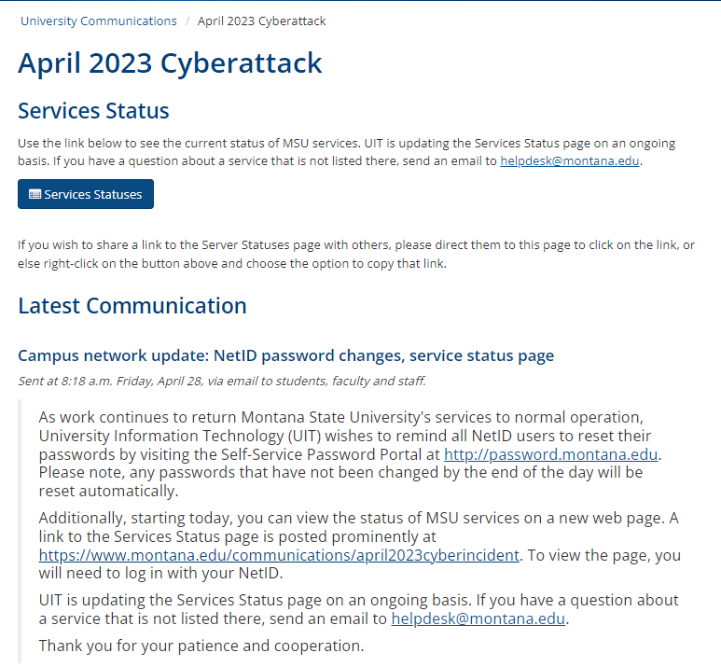721x667 pixels.
Task: Click the 'April 2023 Cyberattack' breadcrumb text
Action: (x=262, y=21)
